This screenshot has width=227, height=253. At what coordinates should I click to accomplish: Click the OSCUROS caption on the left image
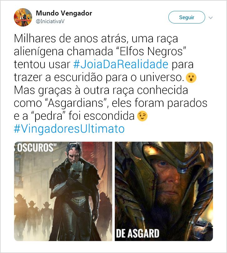[x=37, y=147]
